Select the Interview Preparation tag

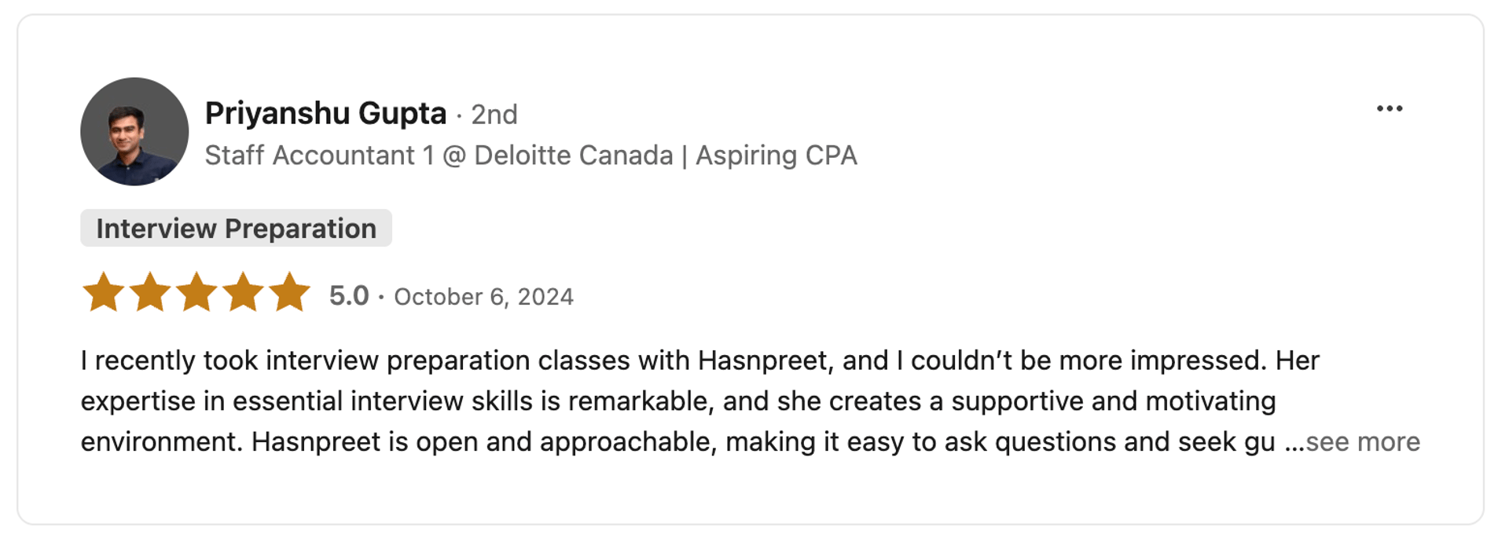pos(236,229)
